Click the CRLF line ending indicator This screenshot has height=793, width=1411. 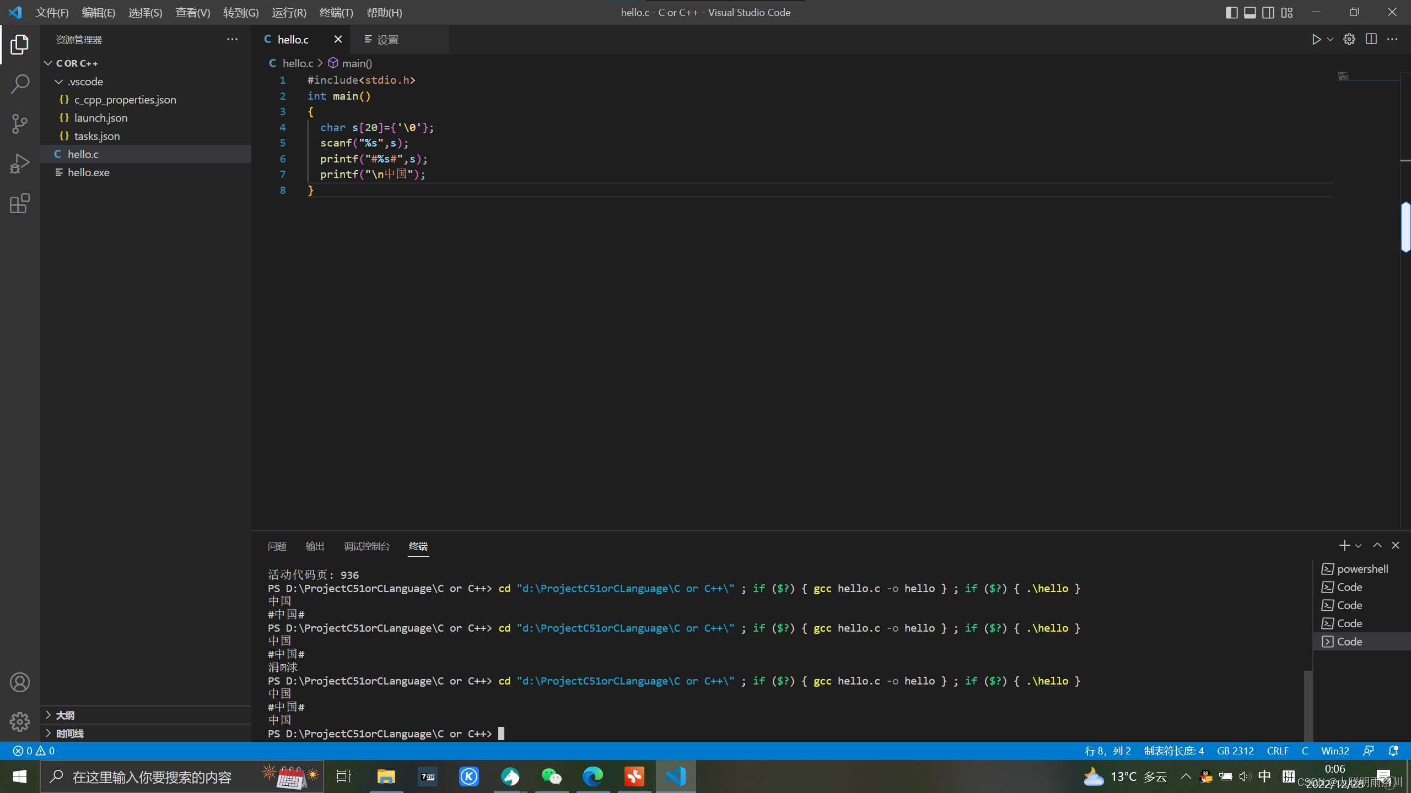coord(1277,751)
